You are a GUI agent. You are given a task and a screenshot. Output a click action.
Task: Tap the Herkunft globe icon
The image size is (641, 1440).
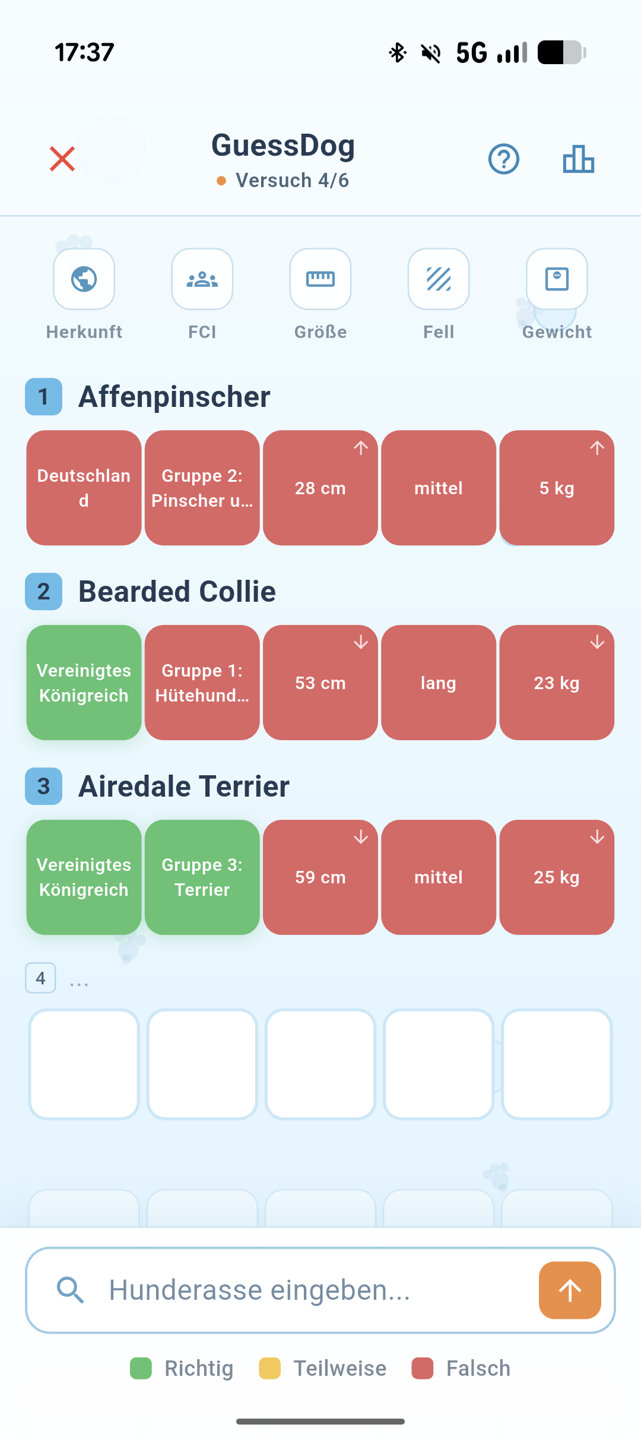(84, 279)
